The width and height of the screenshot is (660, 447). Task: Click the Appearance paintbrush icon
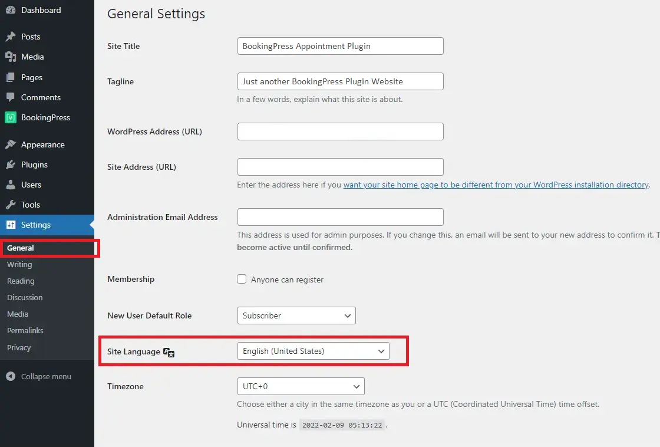click(11, 144)
